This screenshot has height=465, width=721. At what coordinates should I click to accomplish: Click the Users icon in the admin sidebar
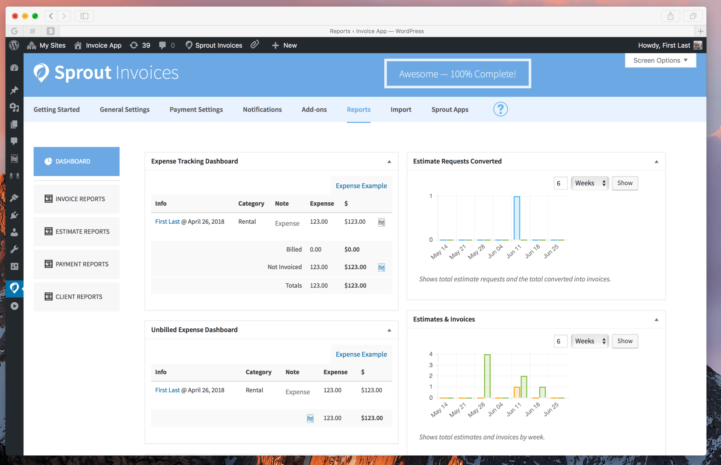[x=14, y=232]
